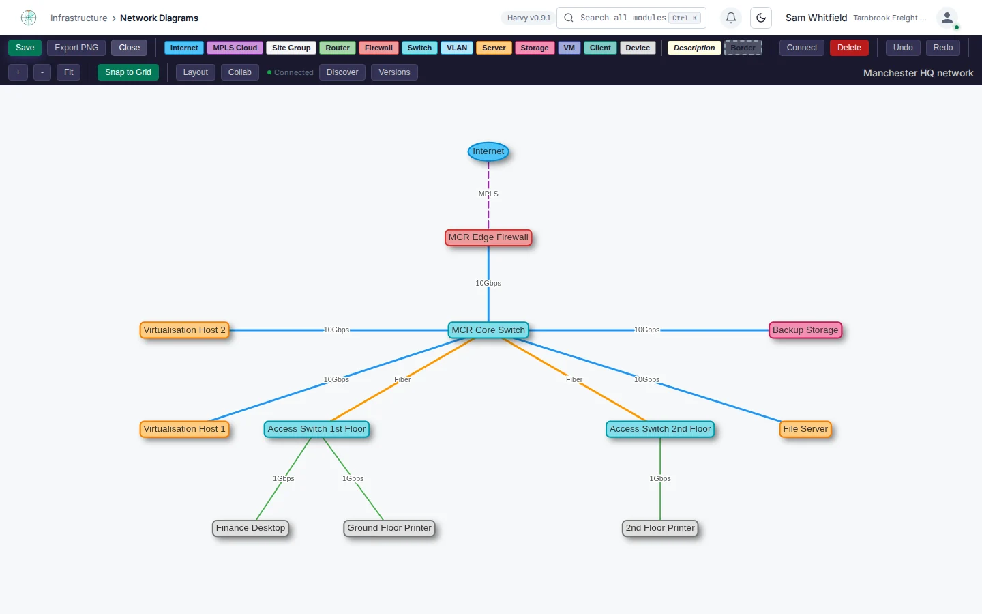This screenshot has width=982, height=614.
Task: Add a Device node
Action: point(638,48)
